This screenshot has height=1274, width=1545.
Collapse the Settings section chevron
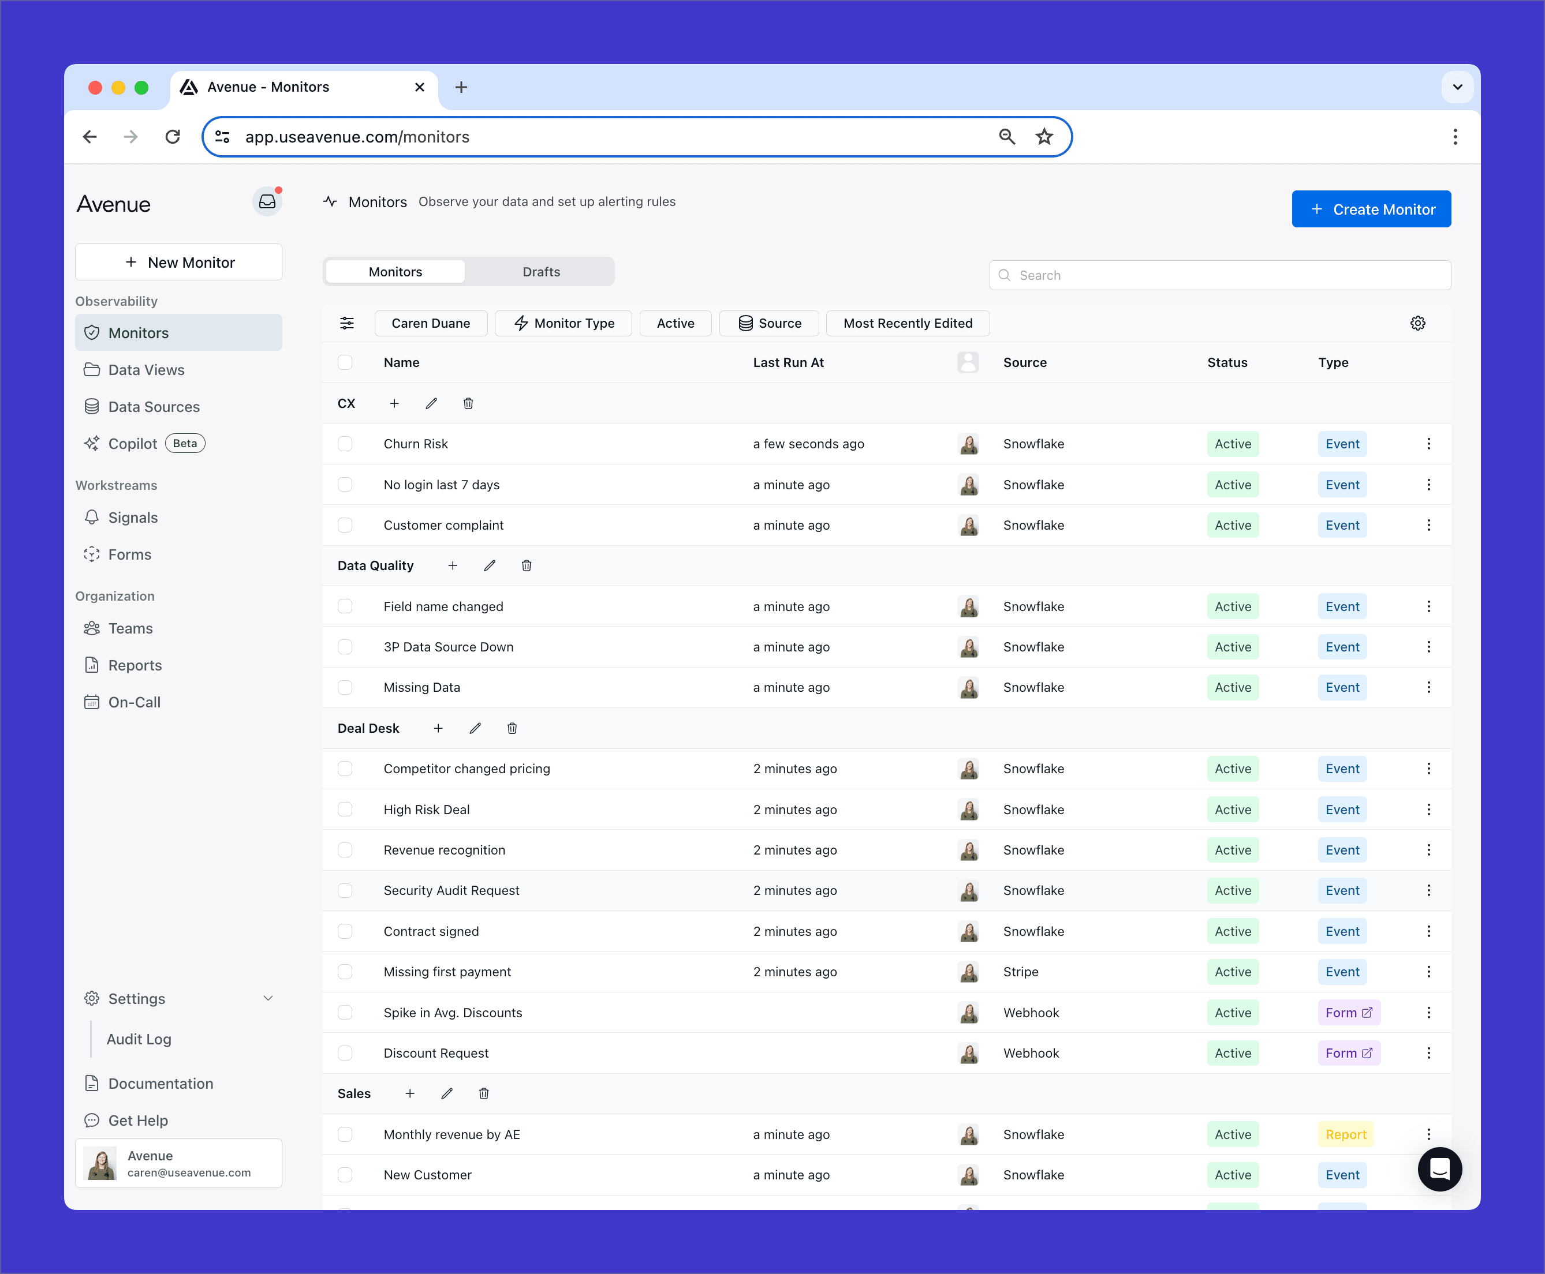tap(268, 998)
